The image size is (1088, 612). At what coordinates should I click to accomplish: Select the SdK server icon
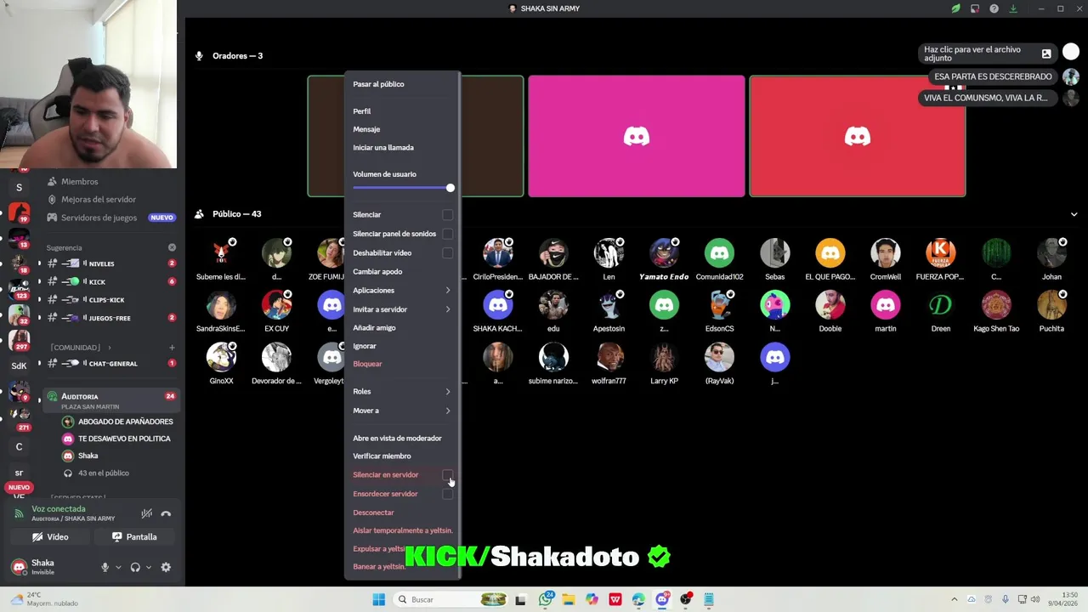(x=19, y=365)
